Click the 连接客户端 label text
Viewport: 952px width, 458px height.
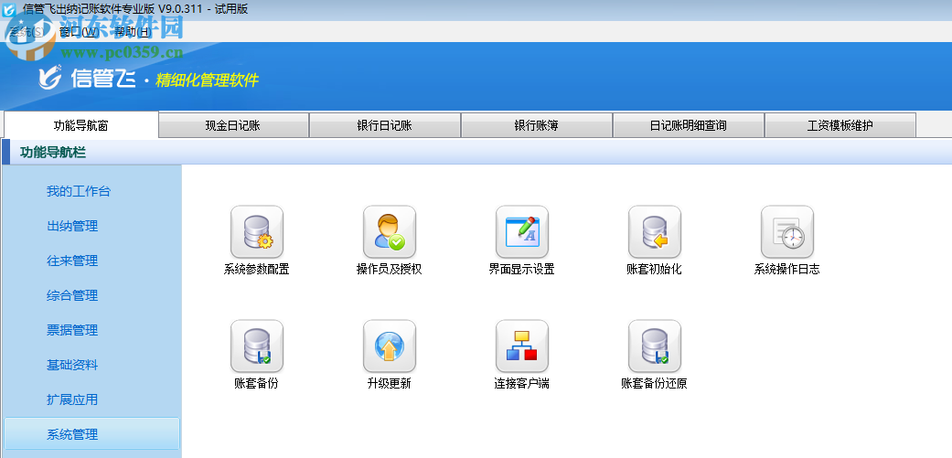coord(522,384)
